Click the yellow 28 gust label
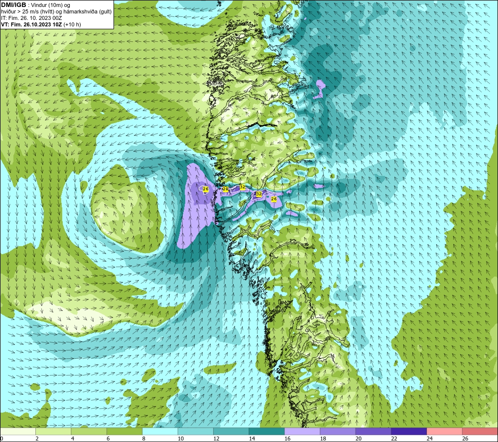Viewport: 498px width, 442px height. coord(226,189)
